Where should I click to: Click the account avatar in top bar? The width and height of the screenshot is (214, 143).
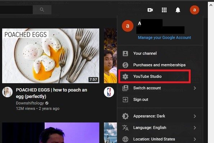pyautogui.click(x=195, y=10)
